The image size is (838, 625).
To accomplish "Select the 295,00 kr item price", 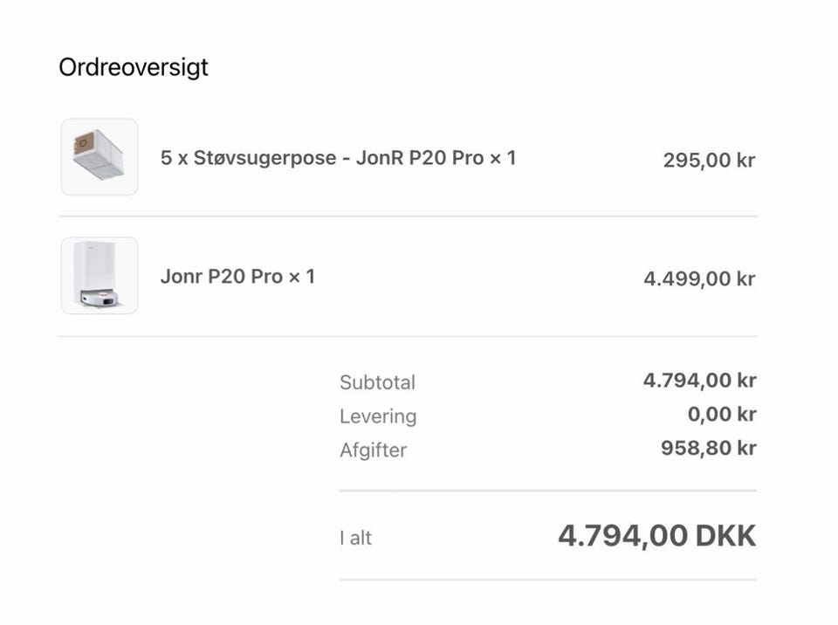I will (x=709, y=160).
